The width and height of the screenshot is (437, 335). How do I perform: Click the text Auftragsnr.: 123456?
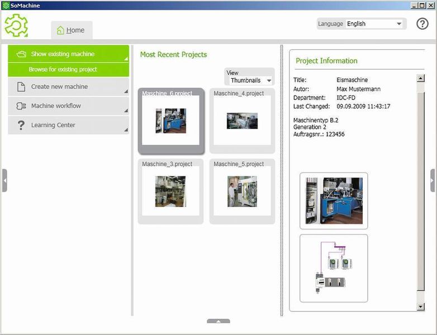tap(319, 134)
